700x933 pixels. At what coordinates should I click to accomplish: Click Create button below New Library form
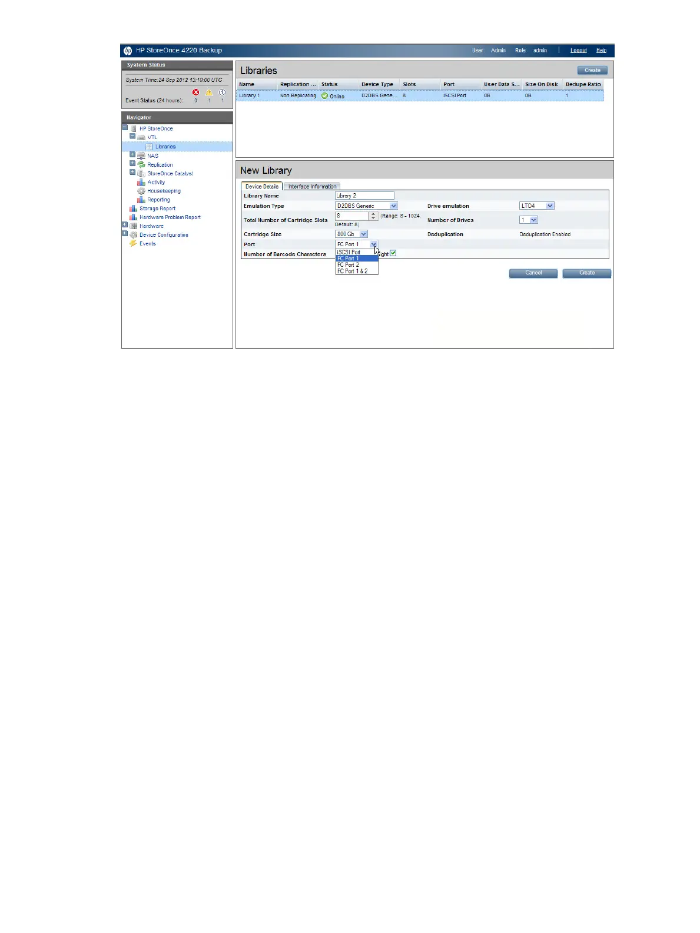[587, 273]
